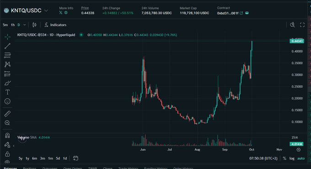Select the D daily timeframe
The width and height of the screenshot is (311, 169).
tap(19, 25)
